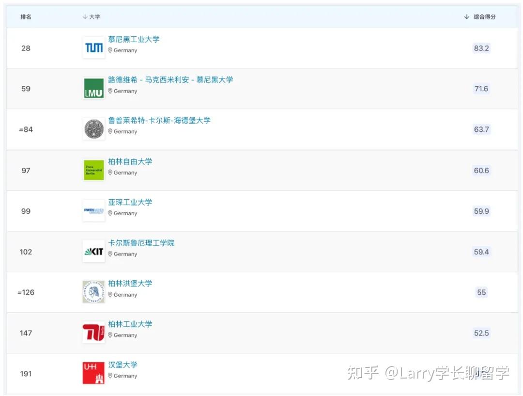Image resolution: width=523 pixels, height=396 pixels.
Task: Open 路德维希 - 马克西米利安 - 慕尼黑大学 link
Action: [170, 80]
